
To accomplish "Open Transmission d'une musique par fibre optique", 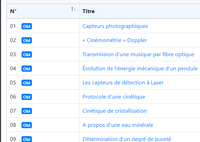I will pyautogui.click(x=138, y=54).
